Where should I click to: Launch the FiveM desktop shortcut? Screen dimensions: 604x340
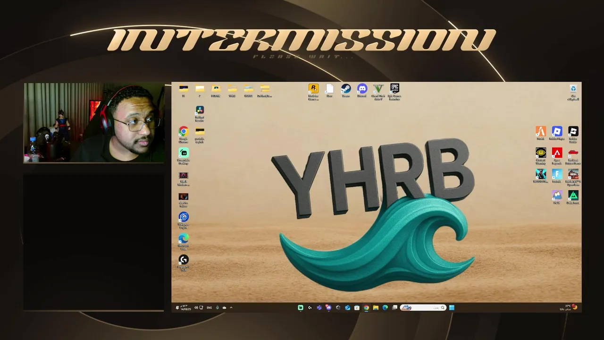point(541,133)
